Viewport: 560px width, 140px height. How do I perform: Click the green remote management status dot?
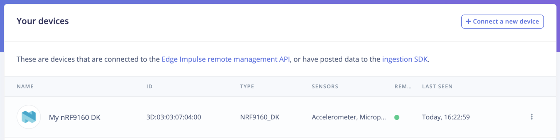click(397, 117)
